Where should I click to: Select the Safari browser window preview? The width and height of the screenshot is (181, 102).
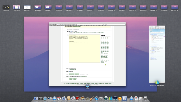point(87,54)
